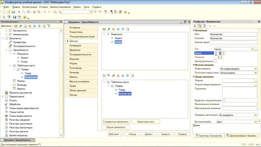This screenshot has width=261, height=147.
Task: Open the Конфигурация menu
Action: [x=30, y=7]
